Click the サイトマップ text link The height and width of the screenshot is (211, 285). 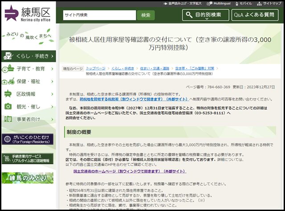(x=272, y=4)
